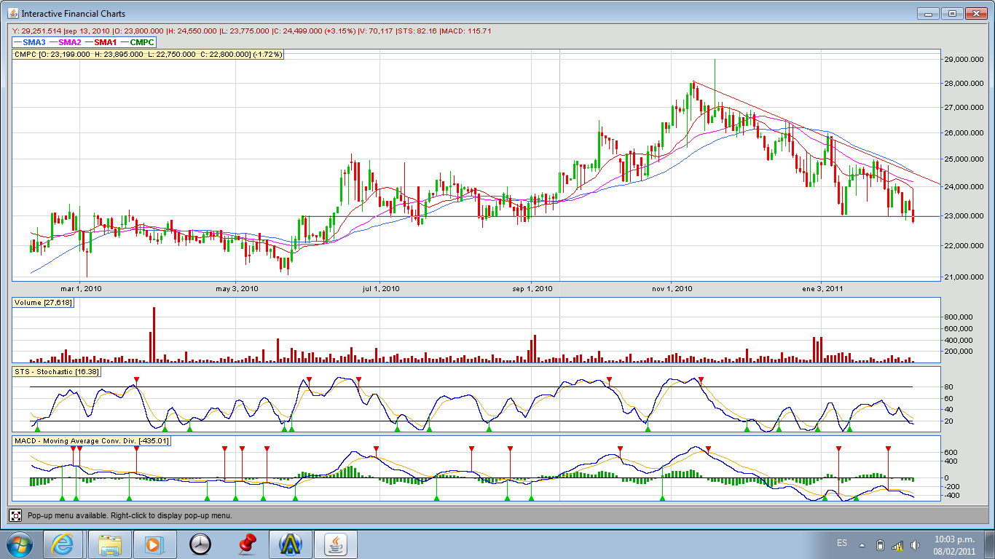Click the battery status tray icon
The width and height of the screenshot is (995, 559).
click(880, 545)
